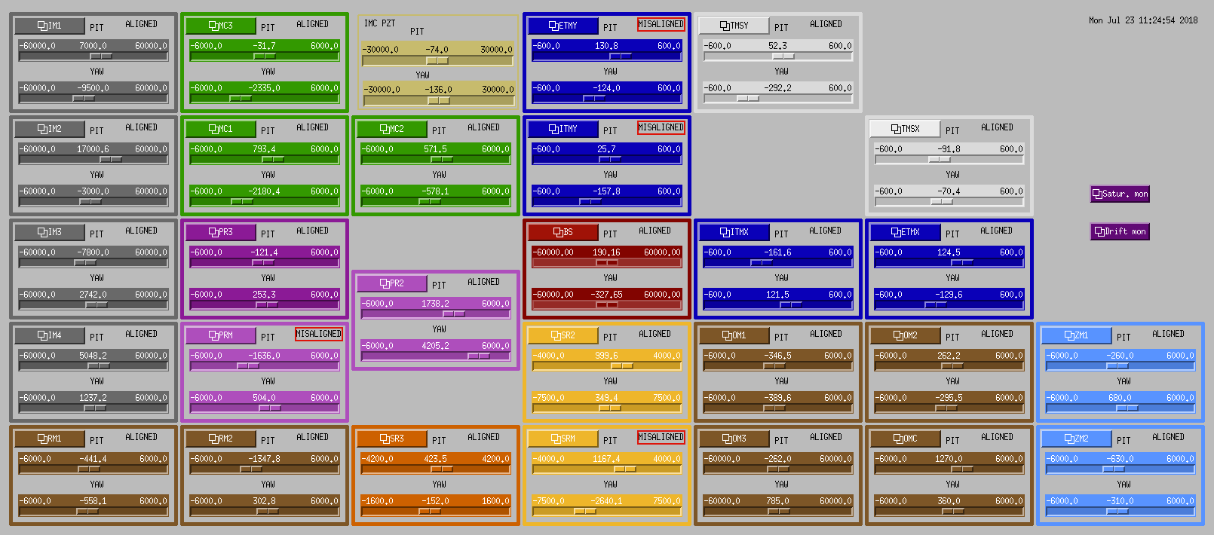This screenshot has height=535, width=1214.
Task: Open the TMSX display menu
Action: pyautogui.click(x=906, y=129)
